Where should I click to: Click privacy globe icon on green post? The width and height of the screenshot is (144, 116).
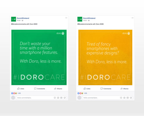coord(22,21)
